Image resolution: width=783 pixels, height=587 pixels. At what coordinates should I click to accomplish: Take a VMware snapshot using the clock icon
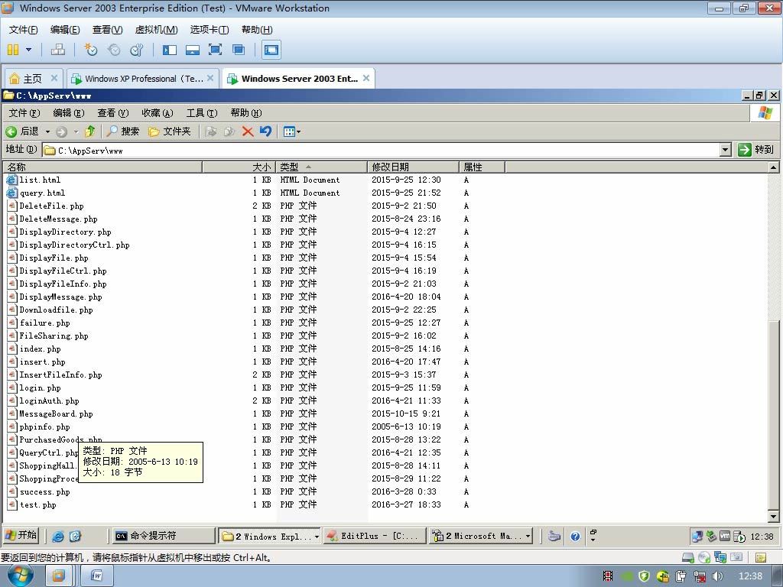click(x=90, y=50)
